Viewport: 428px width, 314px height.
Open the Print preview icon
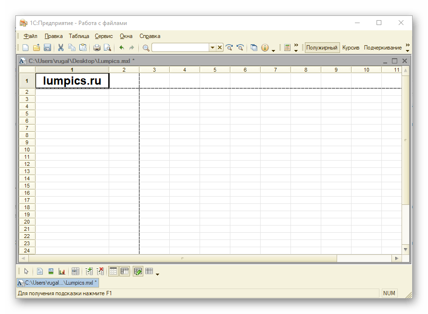tap(107, 48)
